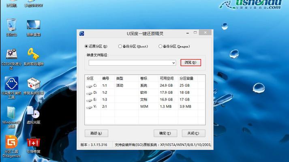Click the 活动 type cell
The image size is (289, 162).
[120, 85]
